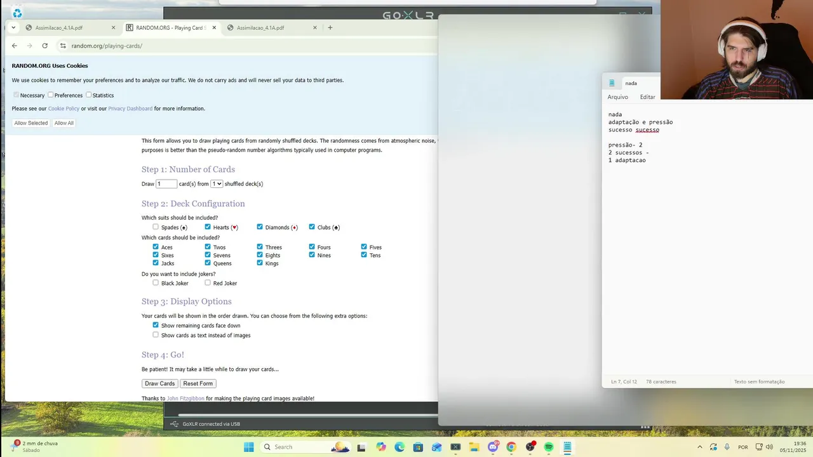Click 'Ln 7, Col 12' status in Notepad
The image size is (813, 457).
624,381
